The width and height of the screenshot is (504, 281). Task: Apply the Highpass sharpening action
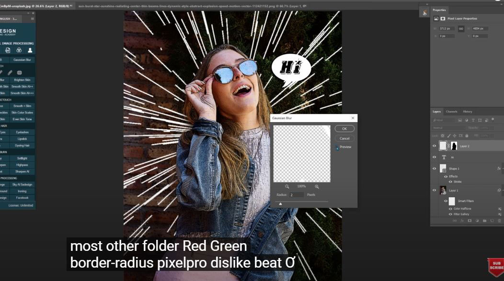tap(22, 165)
